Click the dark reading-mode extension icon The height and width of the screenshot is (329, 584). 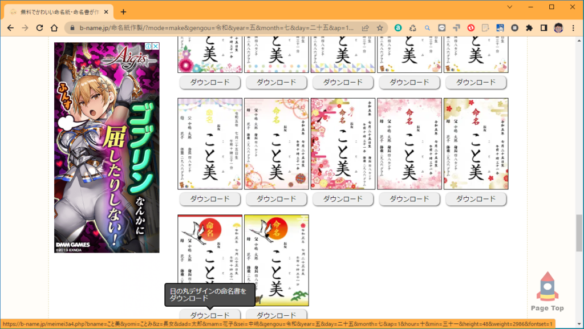[544, 27]
